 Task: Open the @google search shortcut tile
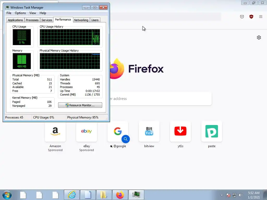pos(118,132)
